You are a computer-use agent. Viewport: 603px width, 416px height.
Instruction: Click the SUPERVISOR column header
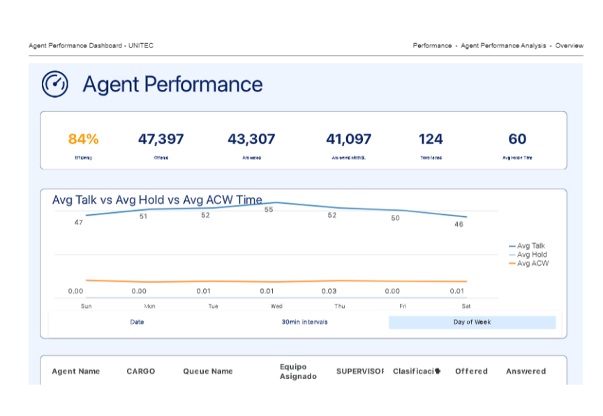click(359, 371)
